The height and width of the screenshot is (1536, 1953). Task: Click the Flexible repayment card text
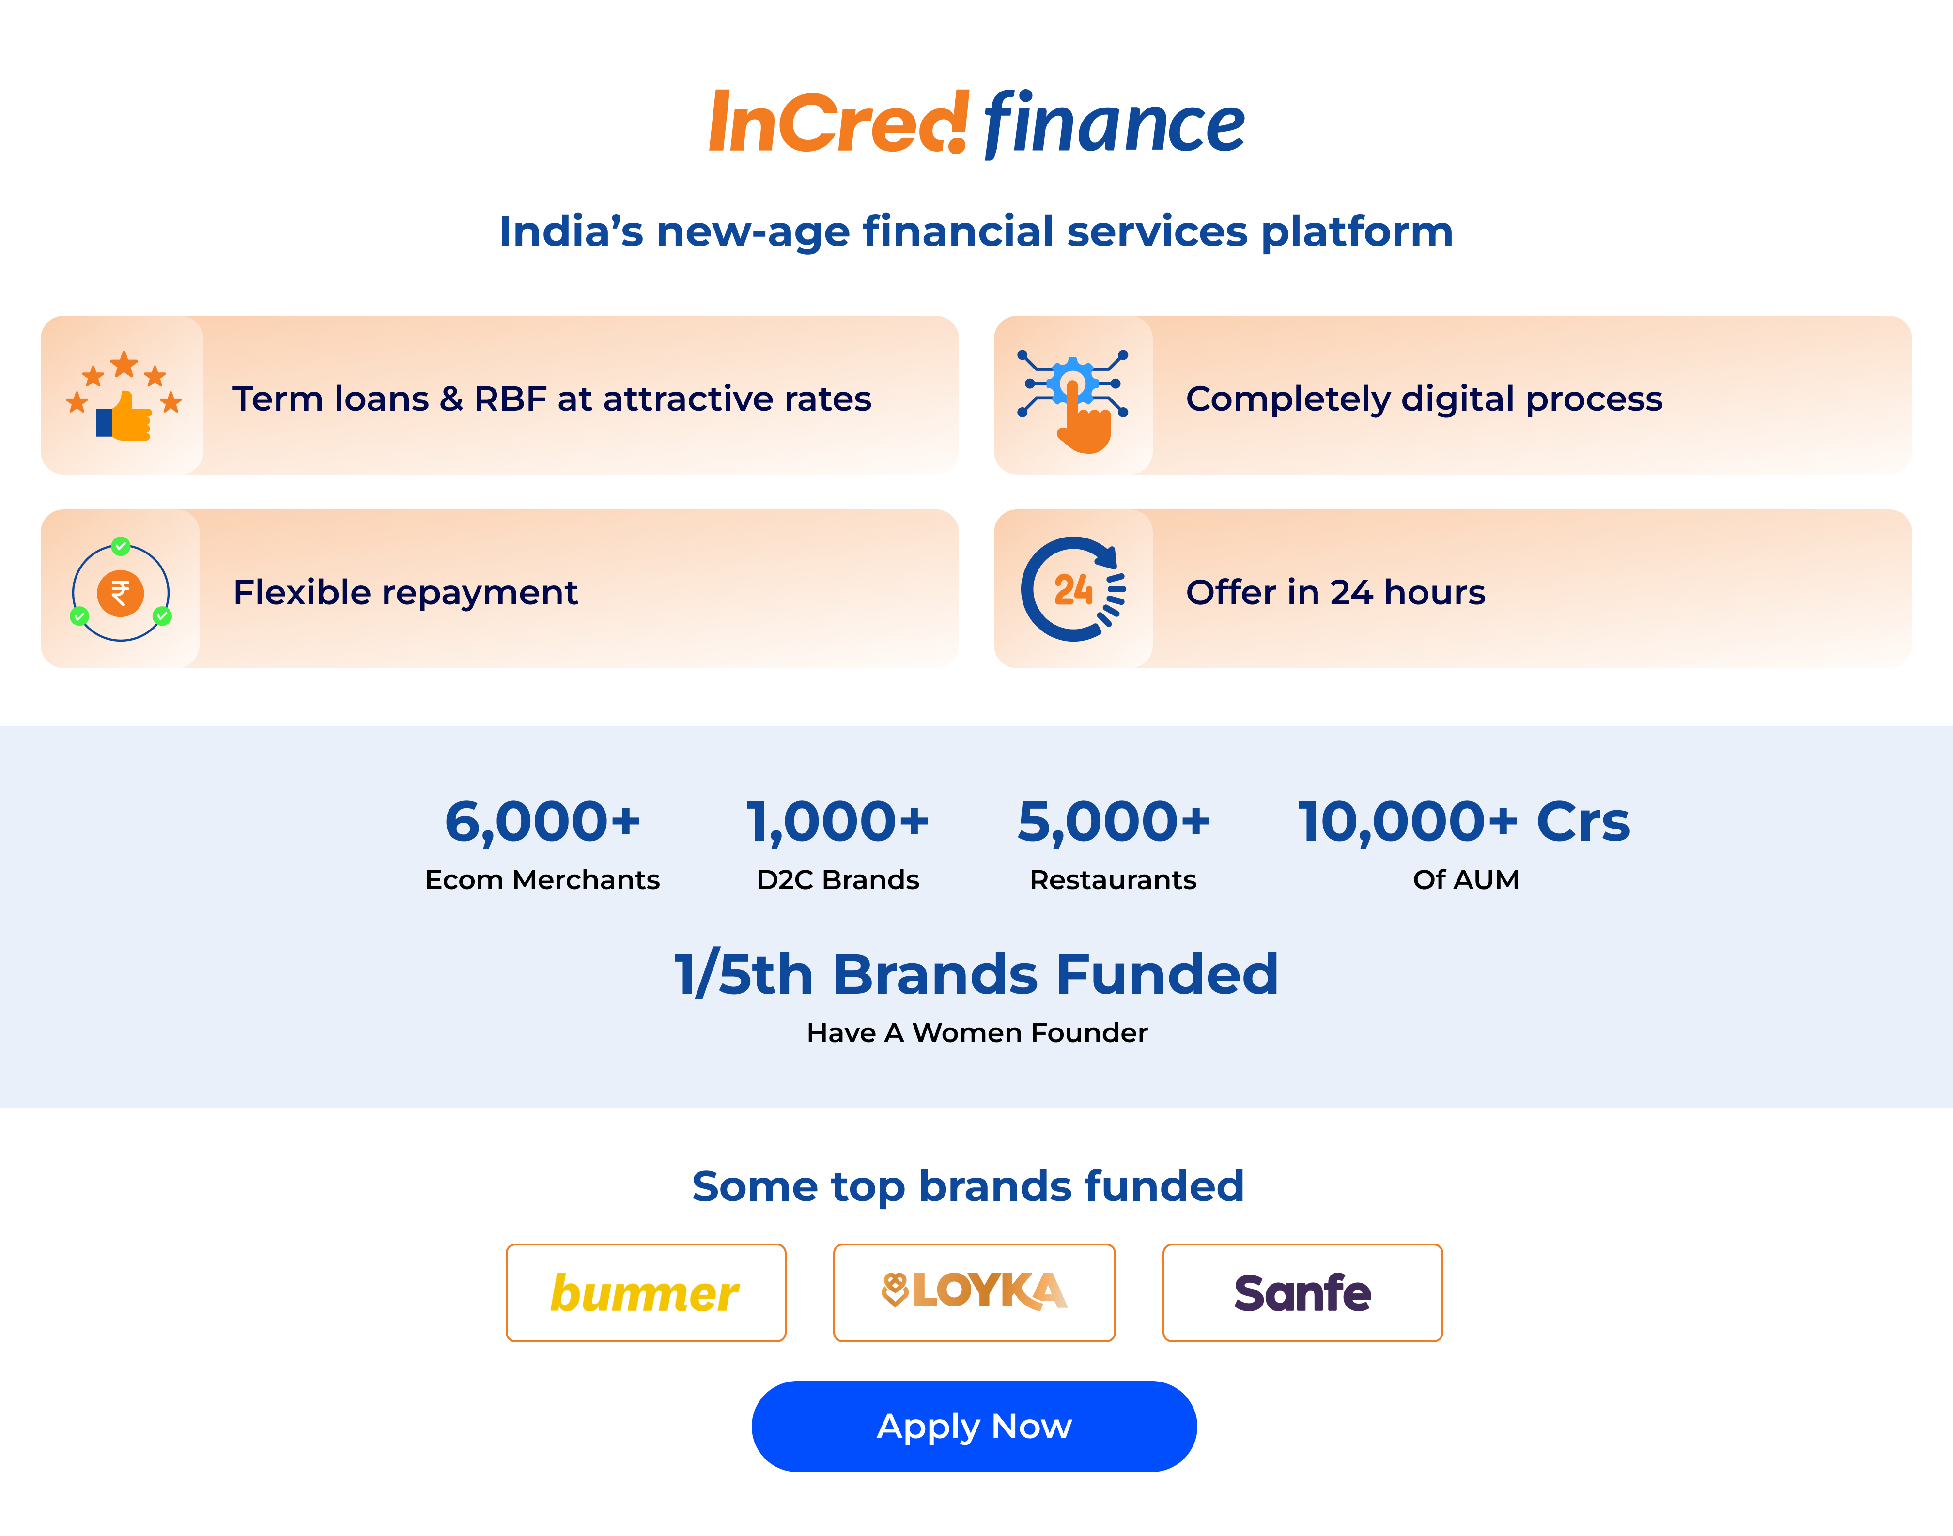coord(406,593)
